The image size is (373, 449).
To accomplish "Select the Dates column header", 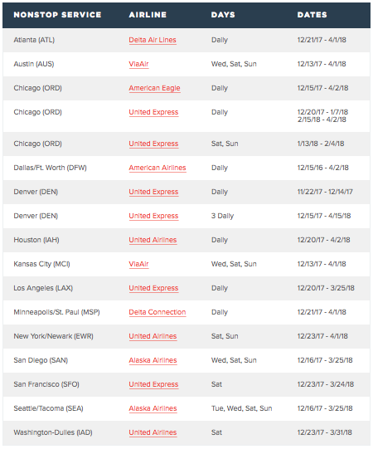I will point(312,15).
